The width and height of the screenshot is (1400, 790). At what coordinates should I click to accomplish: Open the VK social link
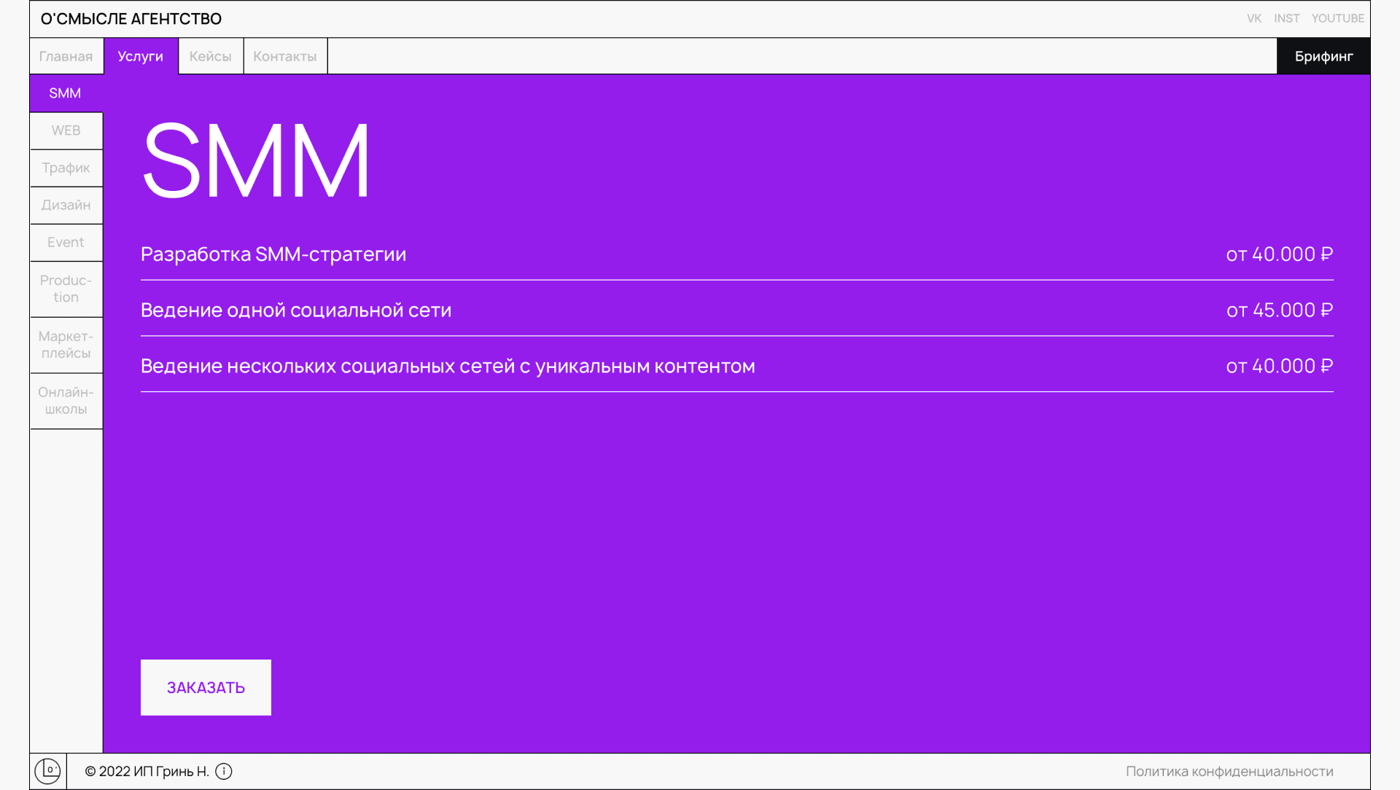(1253, 18)
